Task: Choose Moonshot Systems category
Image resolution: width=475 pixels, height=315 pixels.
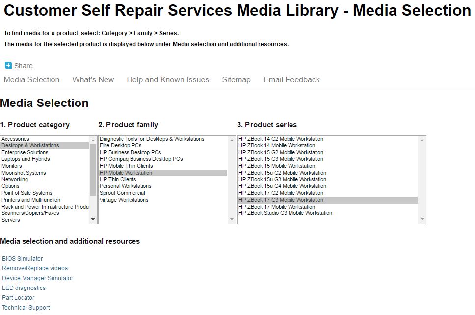Action: pos(45,173)
